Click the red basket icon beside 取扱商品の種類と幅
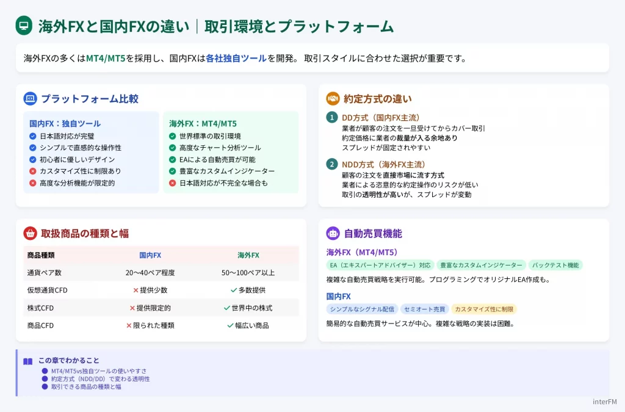The width and height of the screenshot is (625, 412). tap(31, 233)
